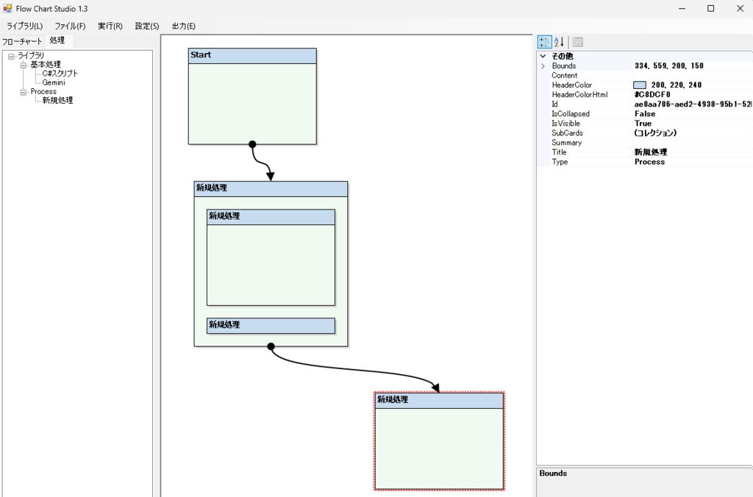This screenshot has height=497, width=753.
Task: Click the Flow Chart Studio title bar icon
Action: 7,8
